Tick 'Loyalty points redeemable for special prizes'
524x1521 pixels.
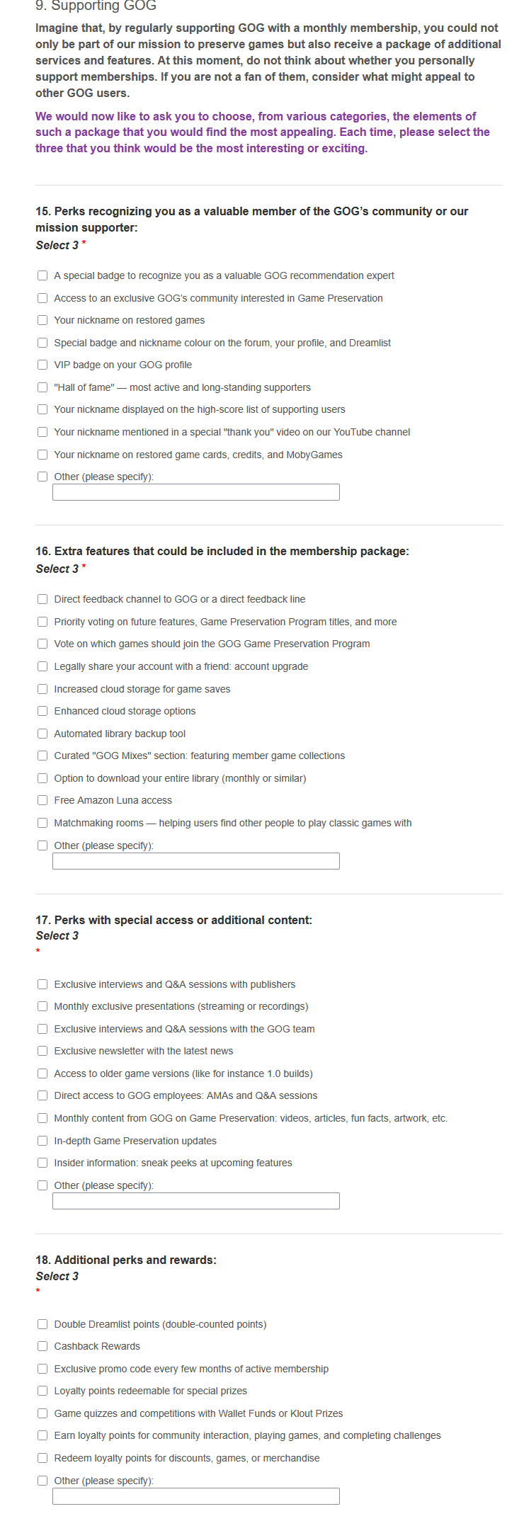(x=42, y=1391)
